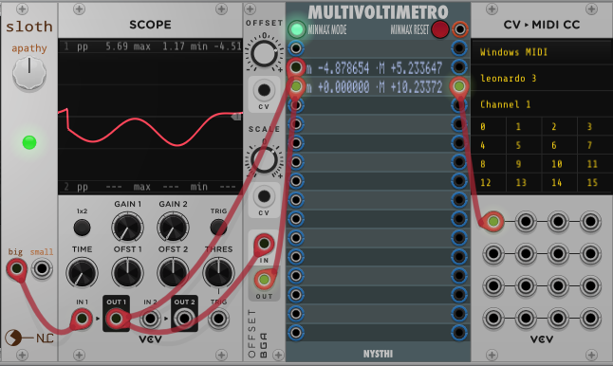Click the cabled first CV-MIDI CC input jack
The height and width of the screenshot is (366, 613).
pos(493,222)
